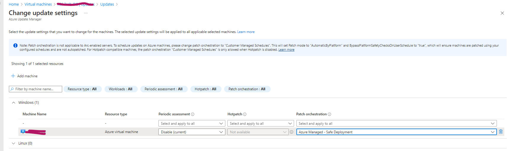Open Resource type filter pill

(x=82, y=89)
